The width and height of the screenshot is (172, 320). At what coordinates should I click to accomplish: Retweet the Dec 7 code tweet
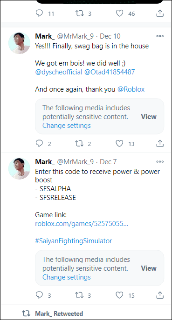(79, 295)
